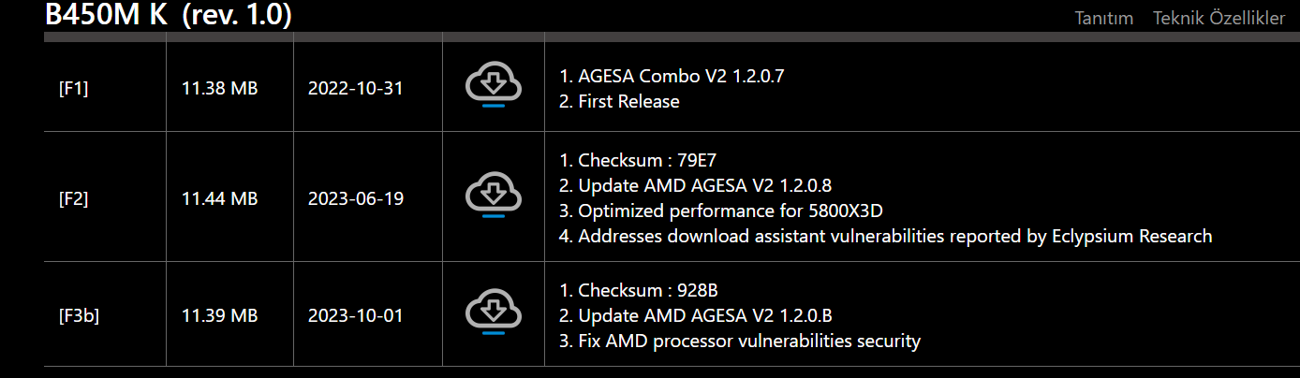Click the 11.38 MB file size
The width and height of the screenshot is (1300, 378).
219,89
